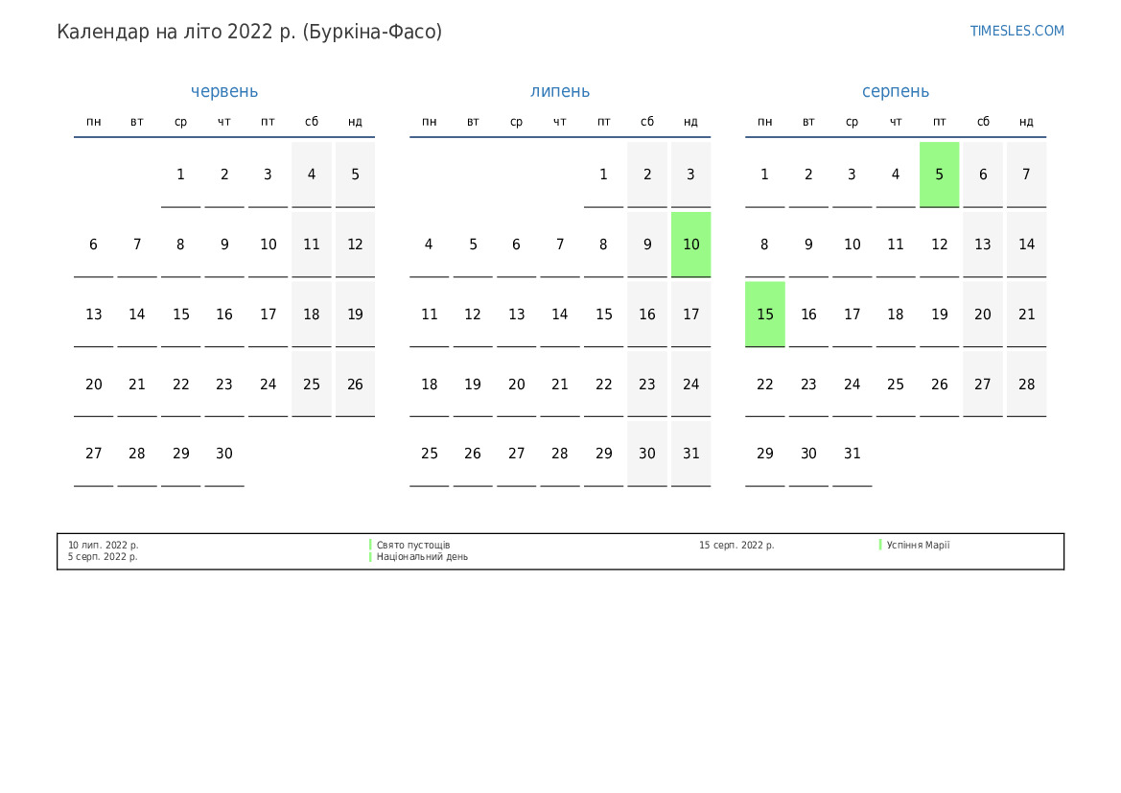The height and width of the screenshot is (793, 1121).
Task: Select the червень month heading
Action: click(224, 91)
